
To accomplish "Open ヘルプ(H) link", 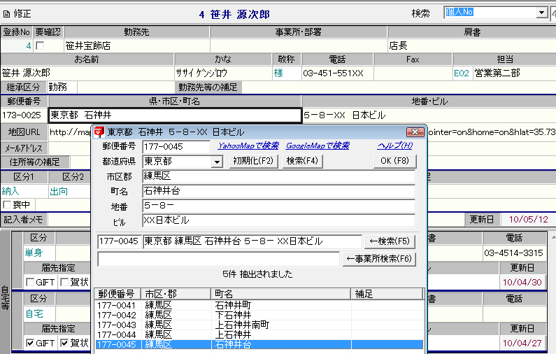I will pyautogui.click(x=395, y=146).
